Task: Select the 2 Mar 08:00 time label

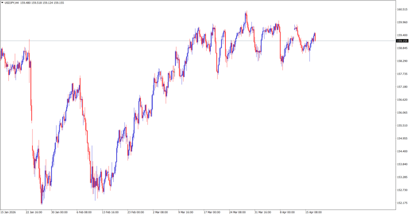Action: [x=161, y=212]
